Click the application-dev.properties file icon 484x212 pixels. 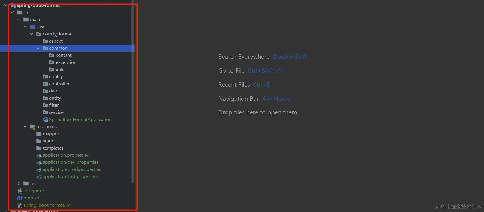39,163
